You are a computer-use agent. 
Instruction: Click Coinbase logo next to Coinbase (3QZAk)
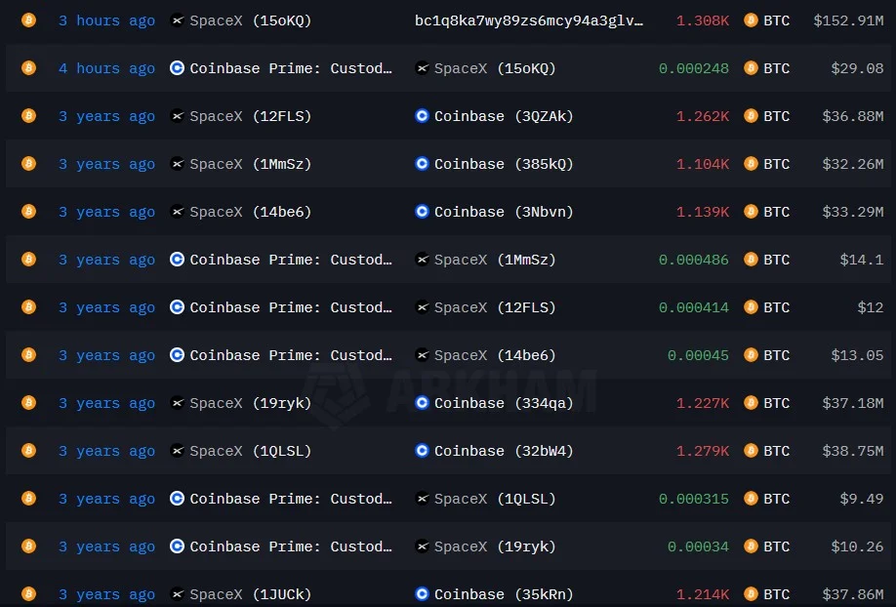click(x=422, y=116)
